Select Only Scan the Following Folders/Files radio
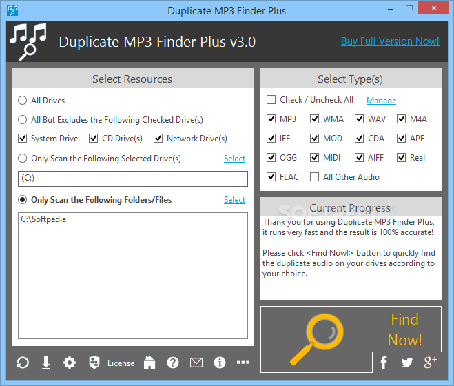 22,200
